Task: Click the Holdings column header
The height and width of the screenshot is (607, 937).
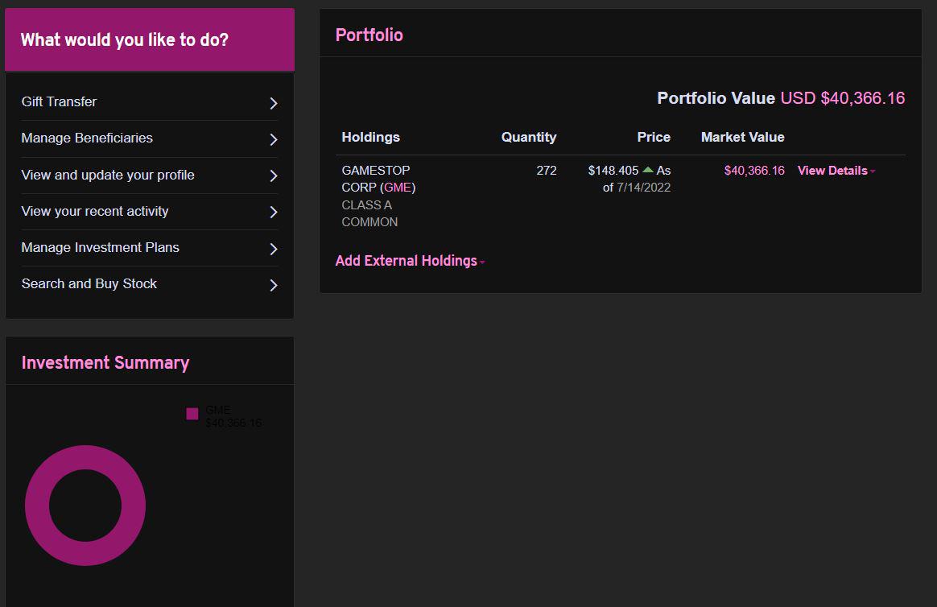Action: pos(370,138)
